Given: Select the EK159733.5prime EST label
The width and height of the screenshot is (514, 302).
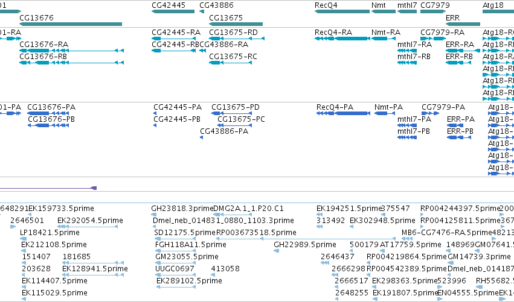Looking at the screenshot, I should click(61, 209).
